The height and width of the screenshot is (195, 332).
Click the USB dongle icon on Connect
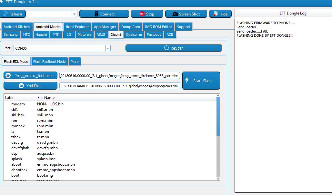tap(96, 14)
